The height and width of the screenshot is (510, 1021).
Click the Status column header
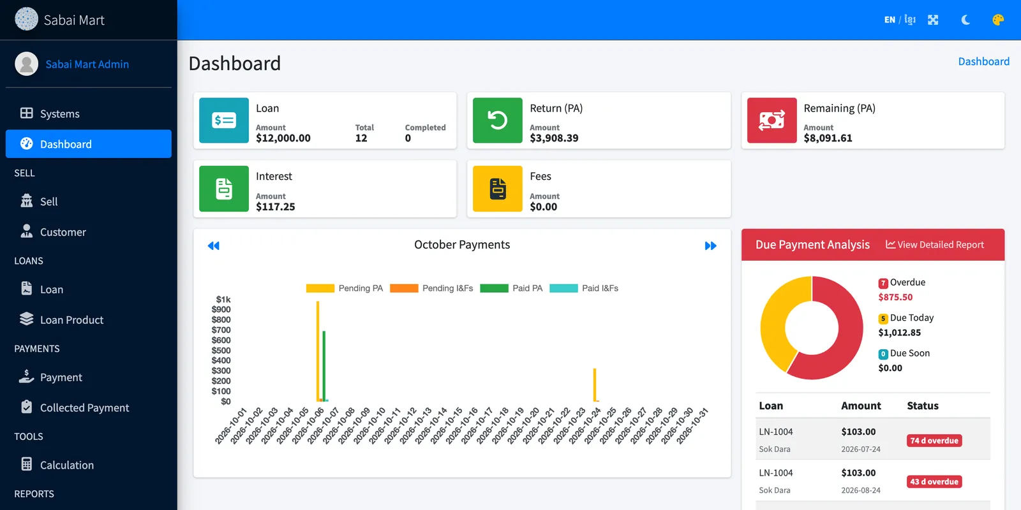923,406
